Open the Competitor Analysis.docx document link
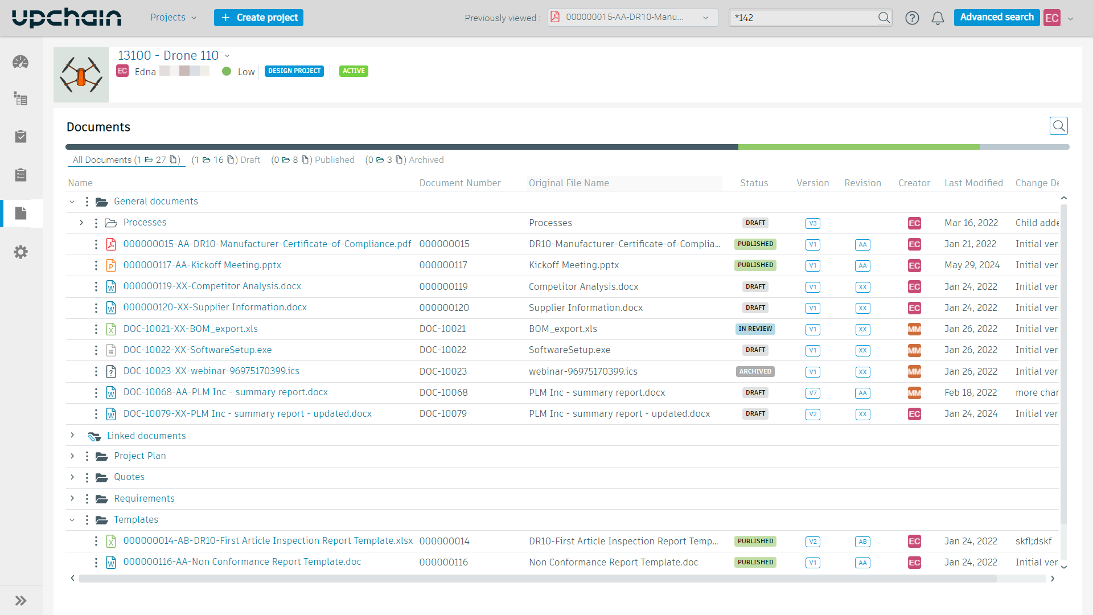This screenshot has width=1093, height=615. click(x=212, y=286)
